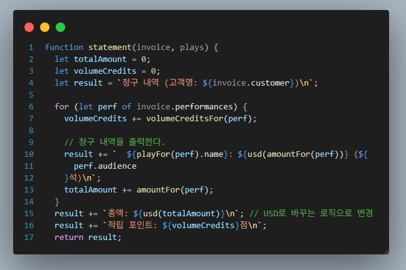Click "amountFor(perf)" on line 13
This screenshot has width=406, height=270.
point(172,190)
